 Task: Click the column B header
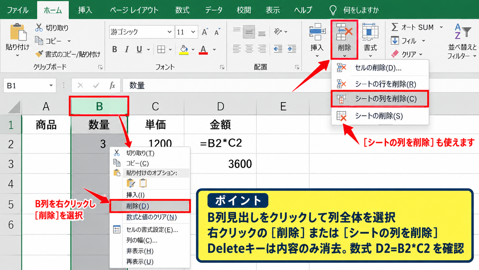tap(99, 106)
